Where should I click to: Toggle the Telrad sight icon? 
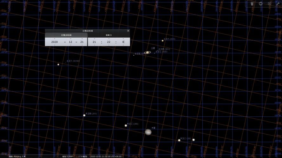(269, 3)
